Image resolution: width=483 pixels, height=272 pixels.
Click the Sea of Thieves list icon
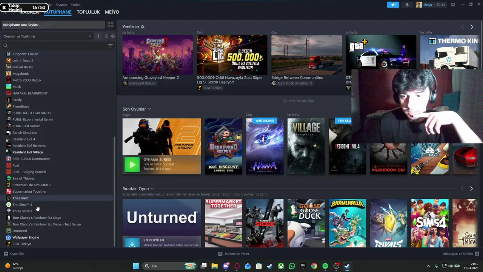pyautogui.click(x=9, y=178)
